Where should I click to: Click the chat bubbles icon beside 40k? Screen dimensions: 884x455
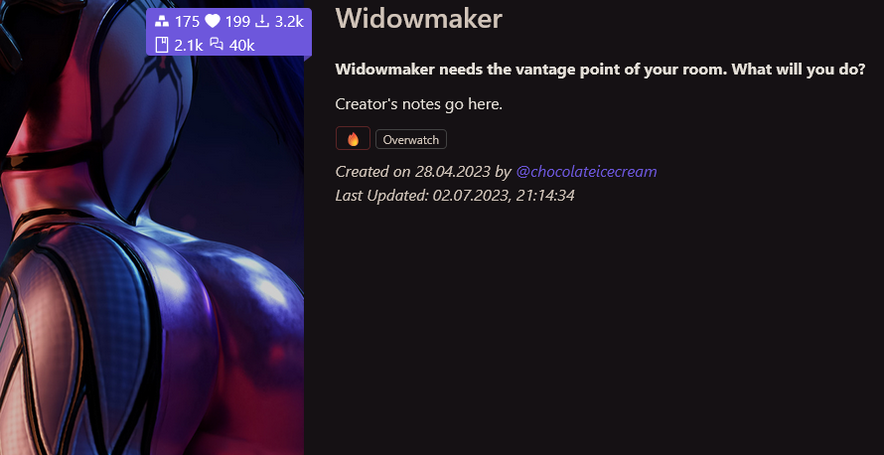click(x=217, y=44)
